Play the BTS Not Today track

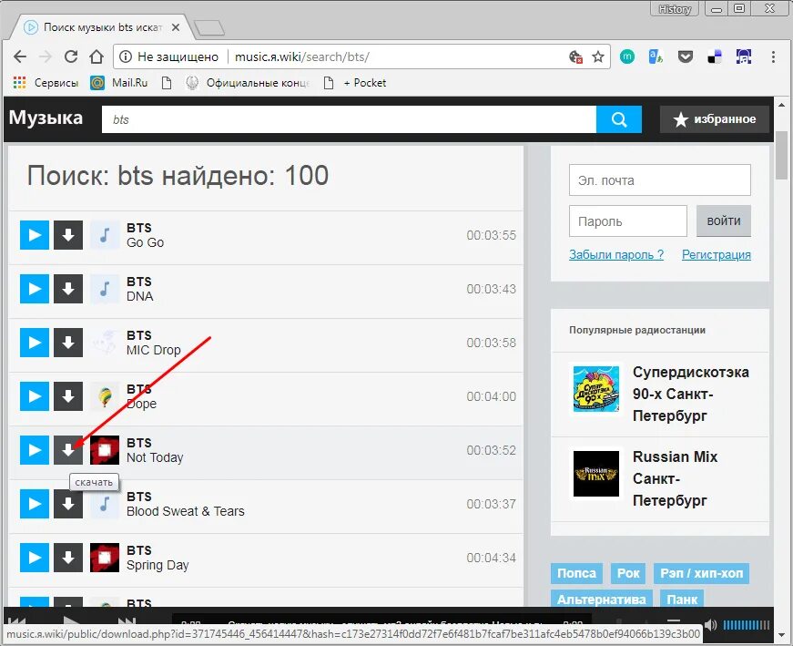coord(35,450)
